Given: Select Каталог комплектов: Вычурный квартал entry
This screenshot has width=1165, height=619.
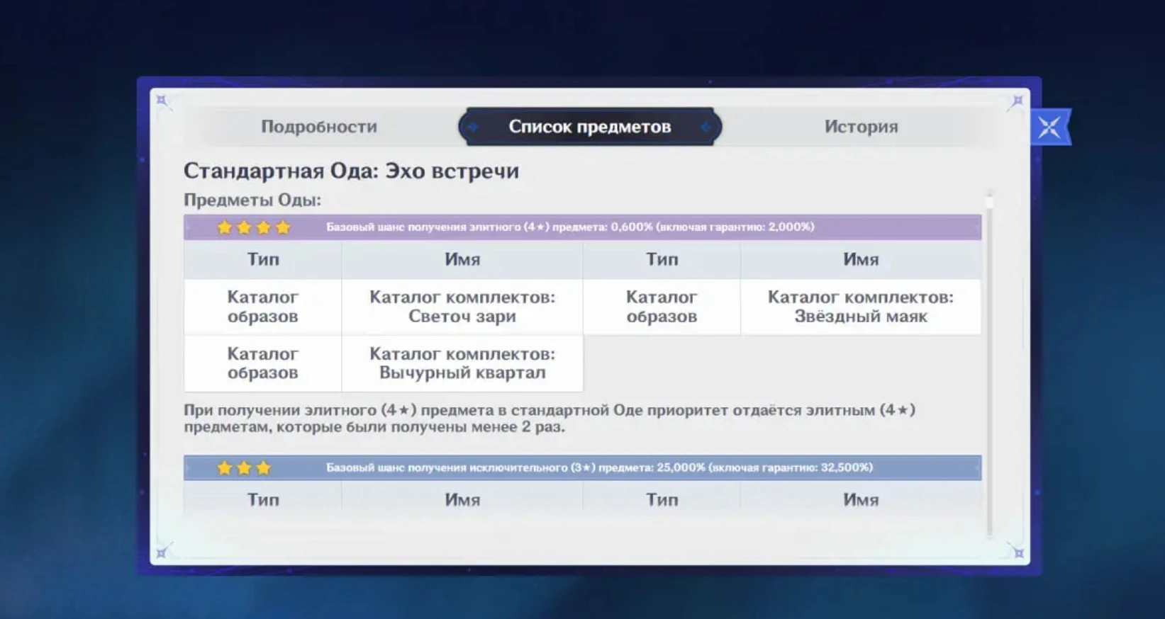Looking at the screenshot, I should pos(462,363).
